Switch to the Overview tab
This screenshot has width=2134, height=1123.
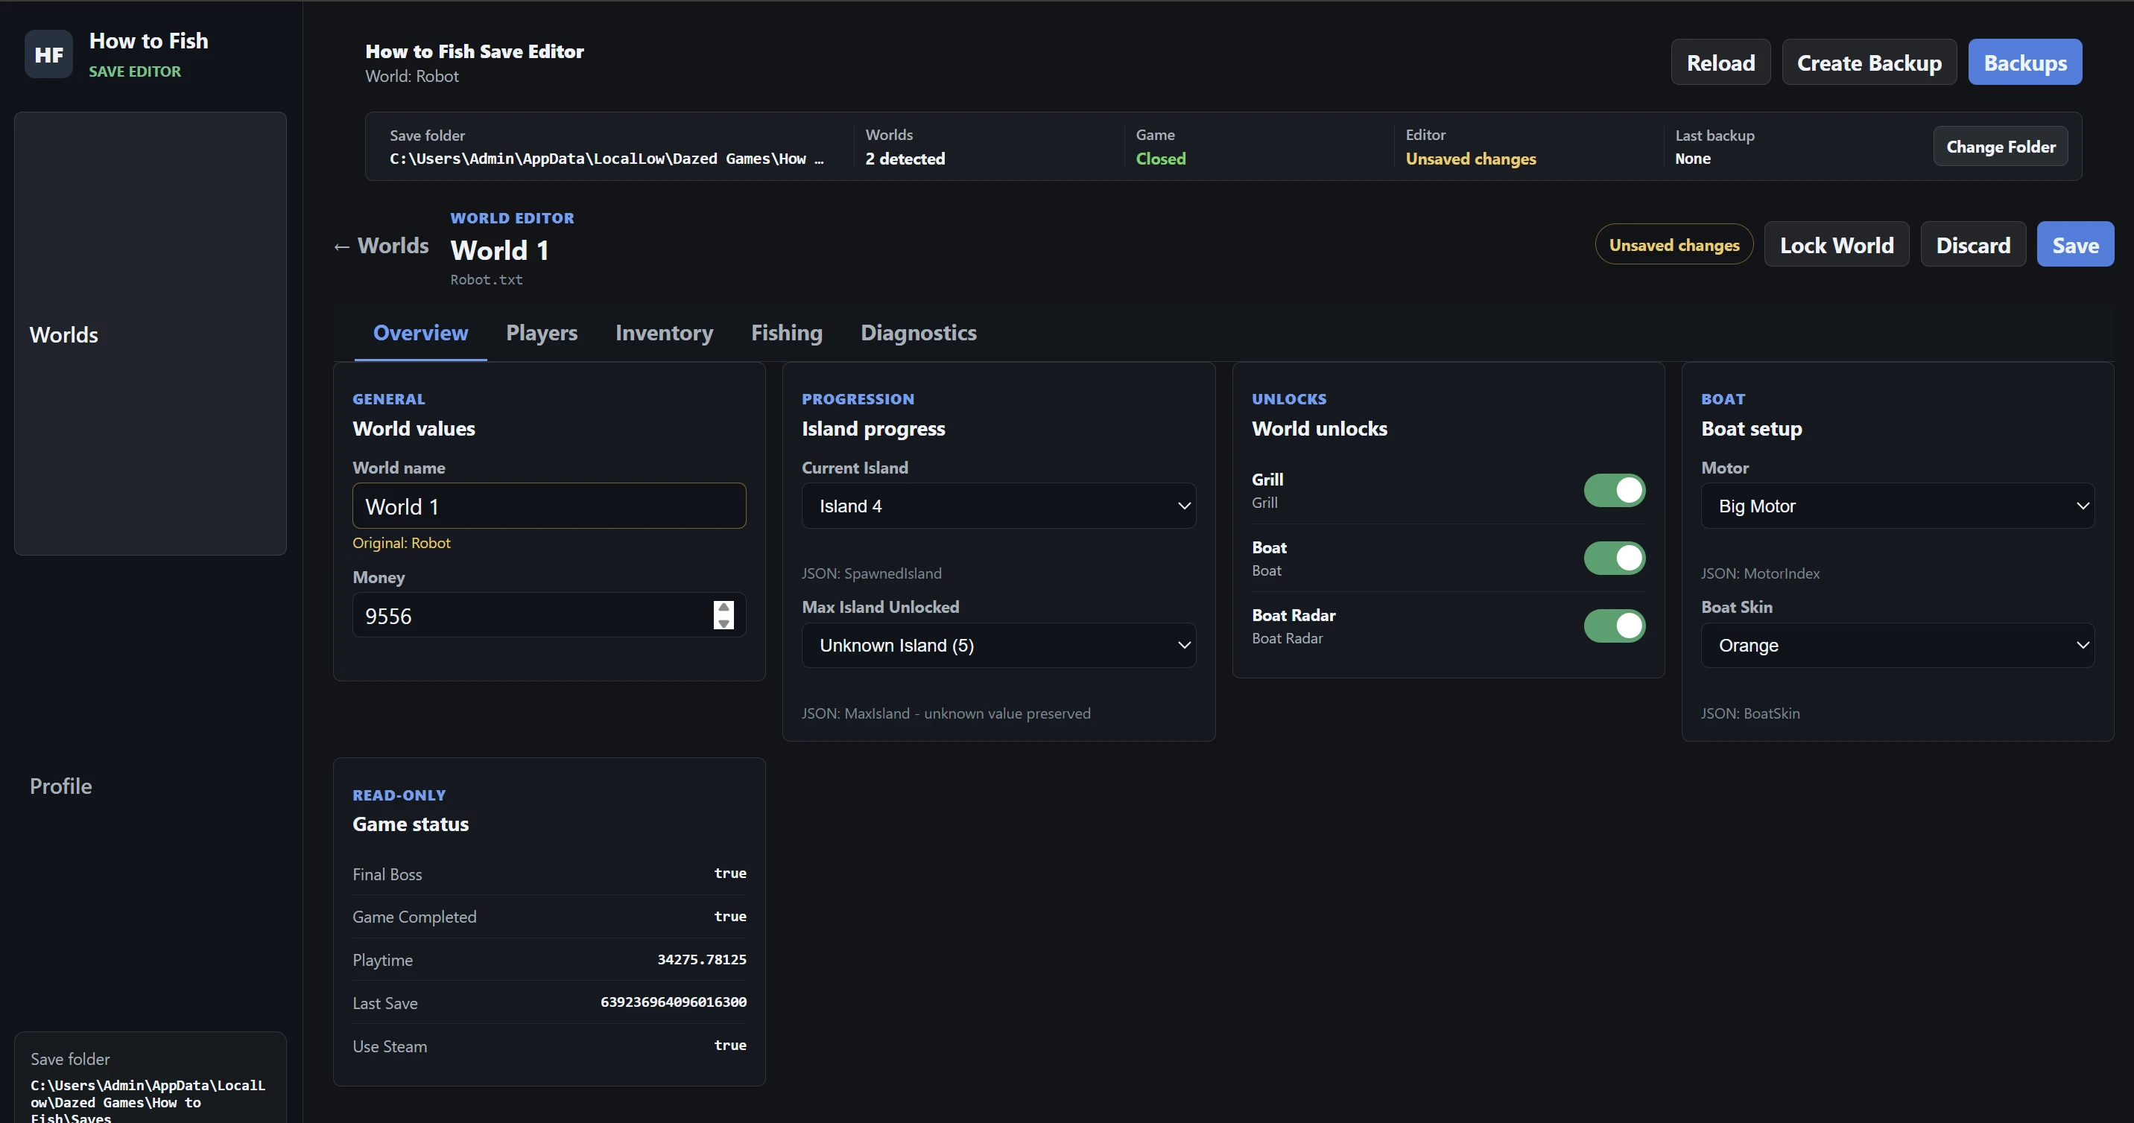pos(420,333)
